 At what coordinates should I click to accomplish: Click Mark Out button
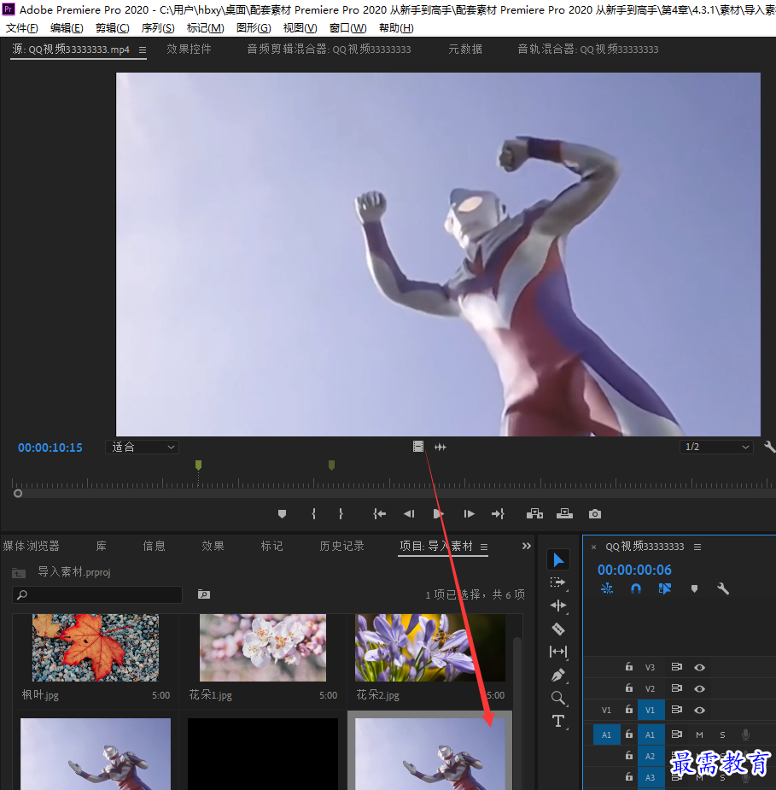tap(341, 514)
